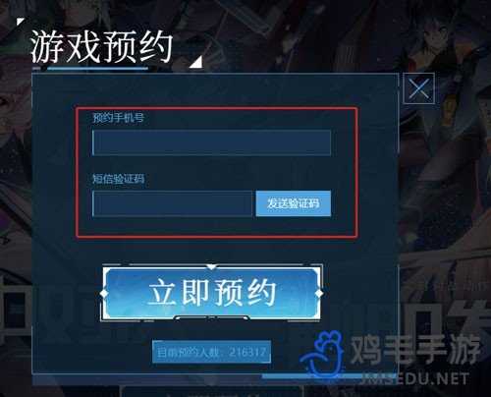
Task: Open the JMSEDU.NET watermark link
Action: pyautogui.click(x=414, y=379)
